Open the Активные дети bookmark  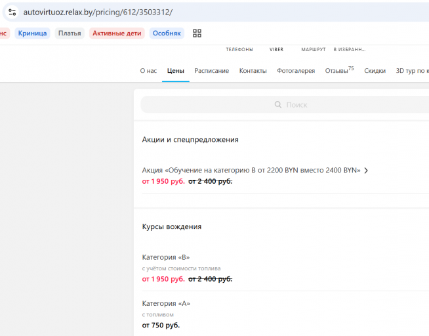click(x=117, y=33)
